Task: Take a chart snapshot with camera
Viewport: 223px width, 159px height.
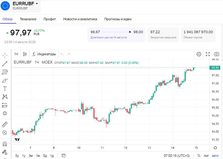Action: point(217,54)
